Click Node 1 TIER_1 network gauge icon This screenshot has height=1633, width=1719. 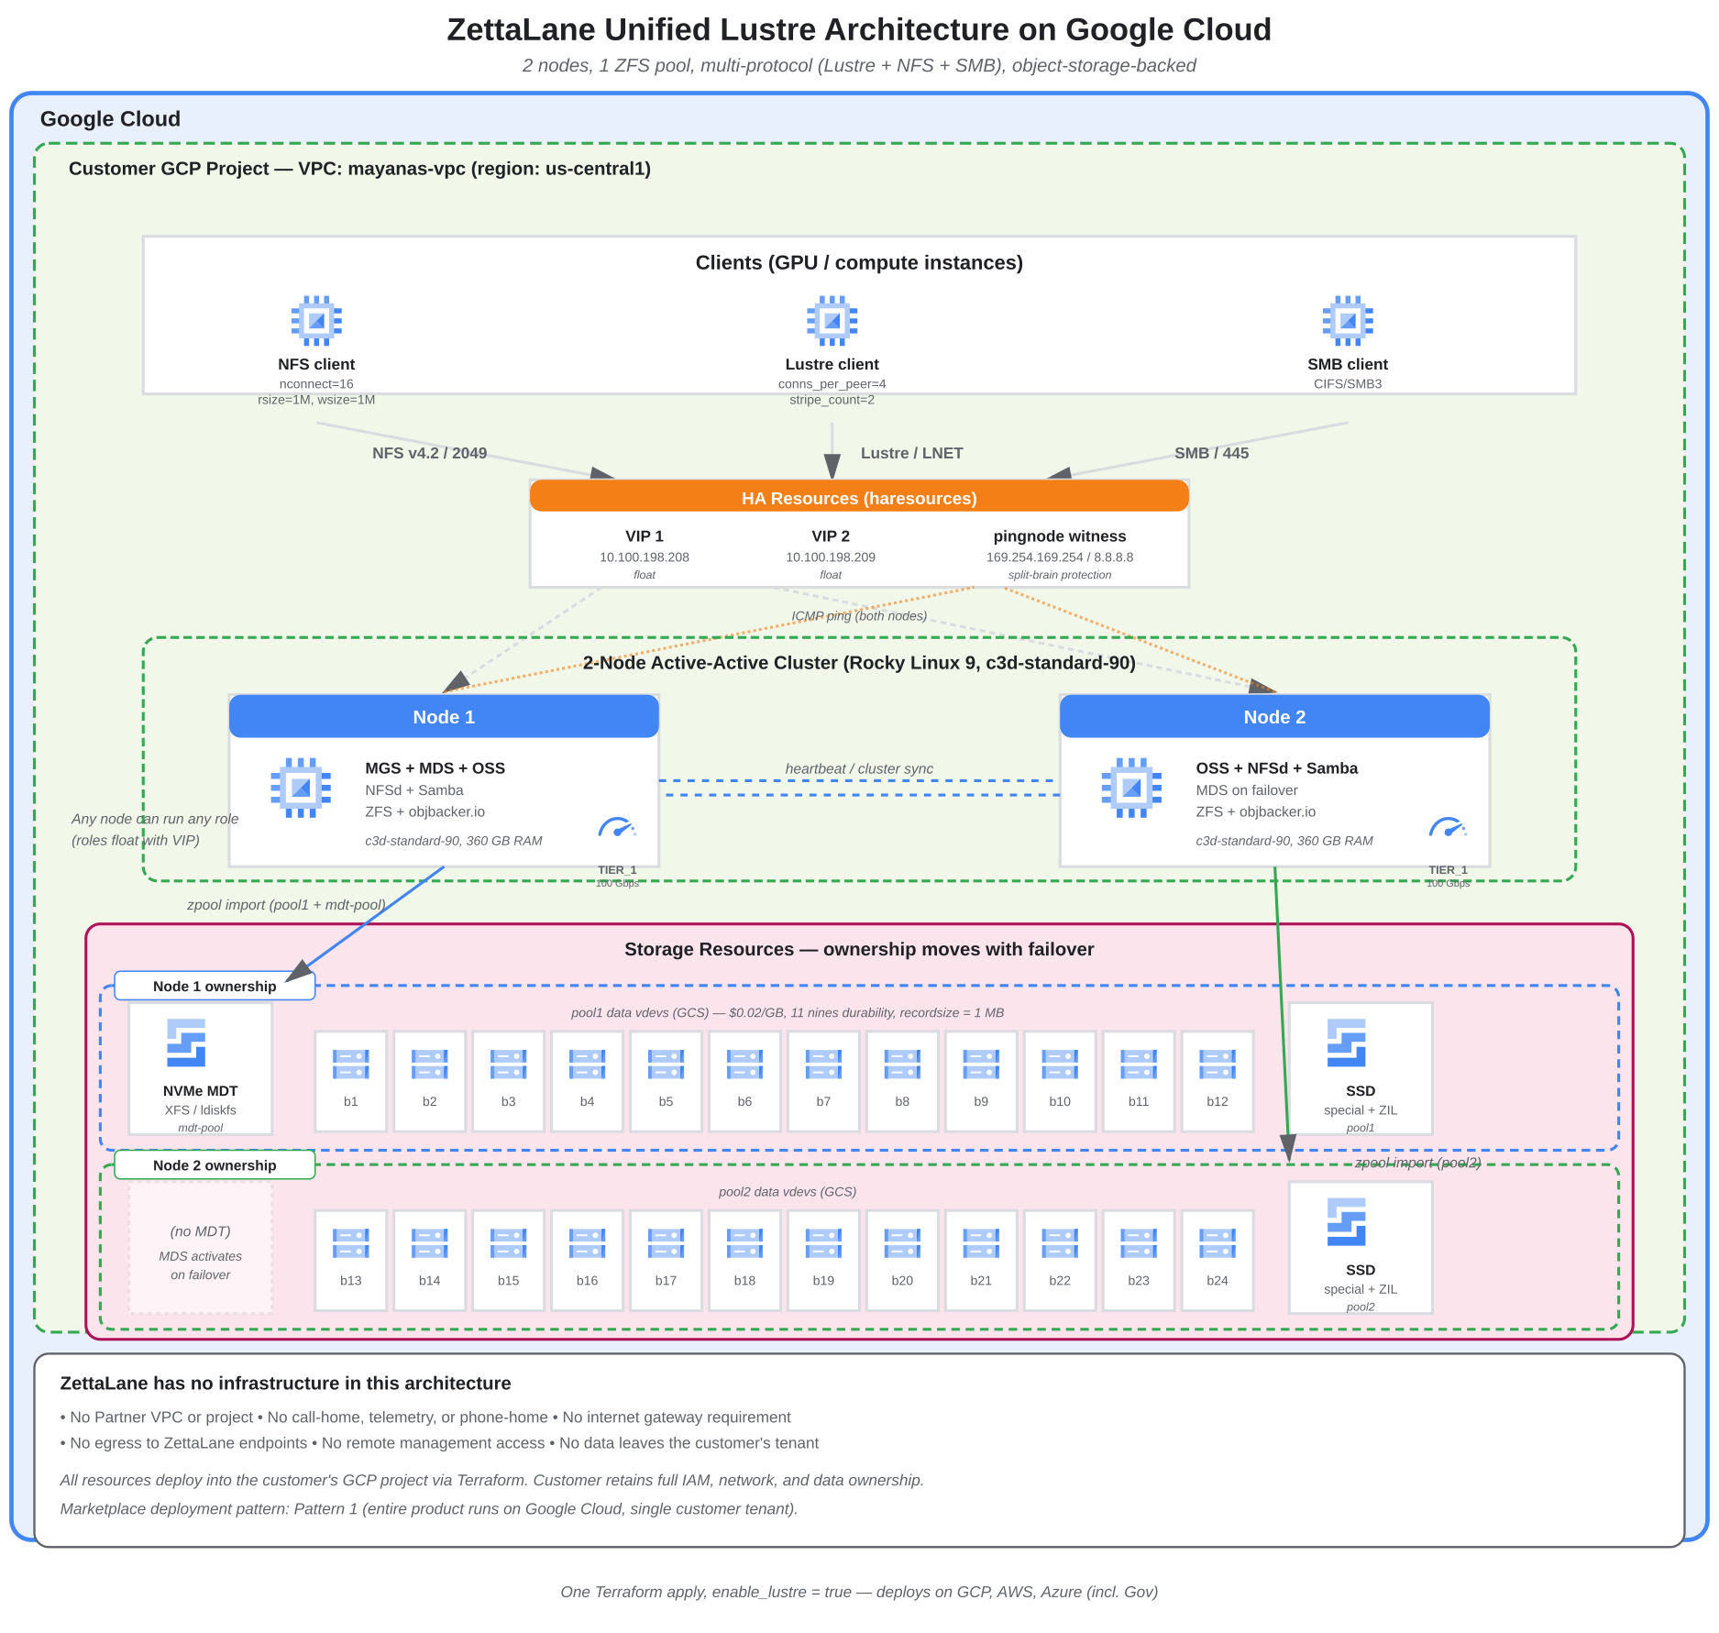[617, 827]
